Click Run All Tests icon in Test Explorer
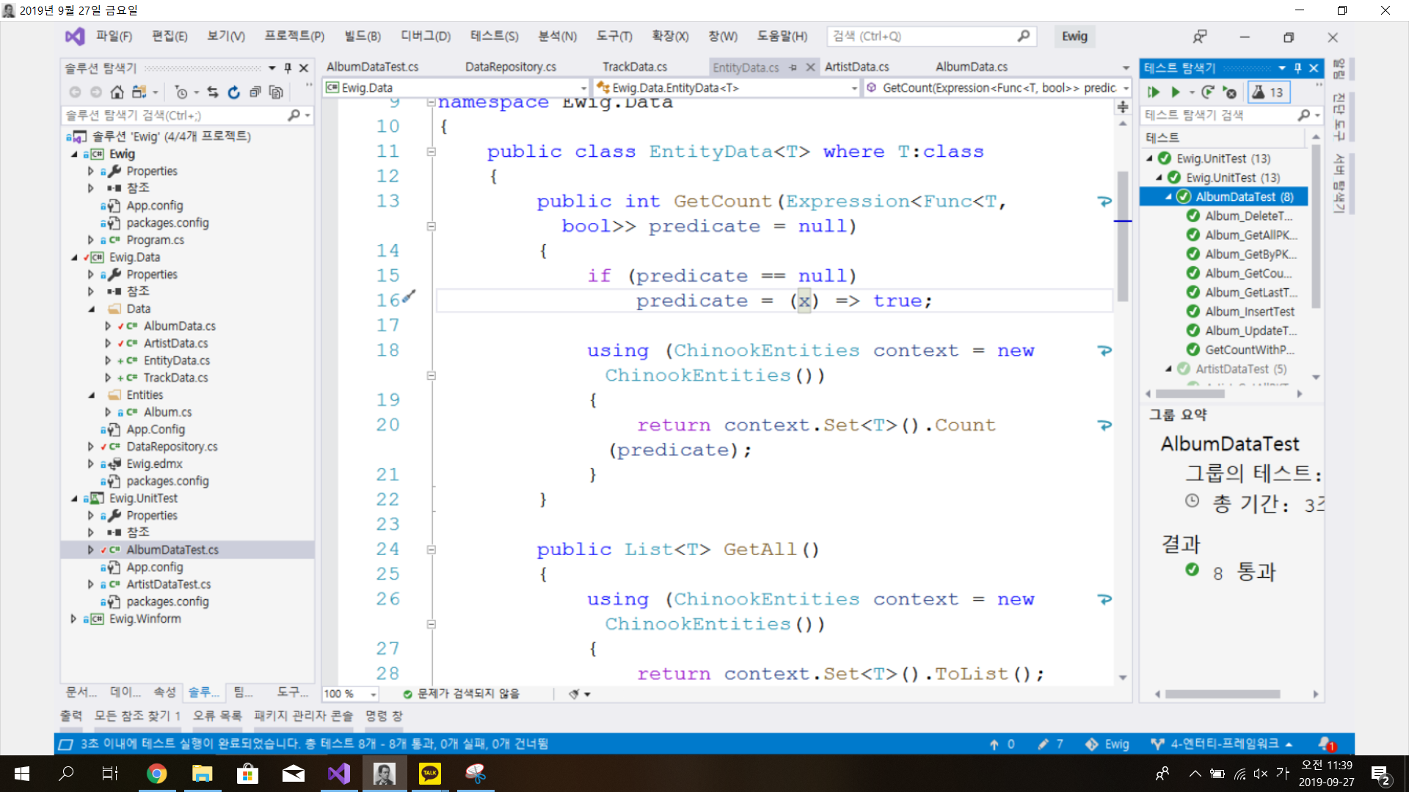This screenshot has height=792, width=1409. 1154,92
